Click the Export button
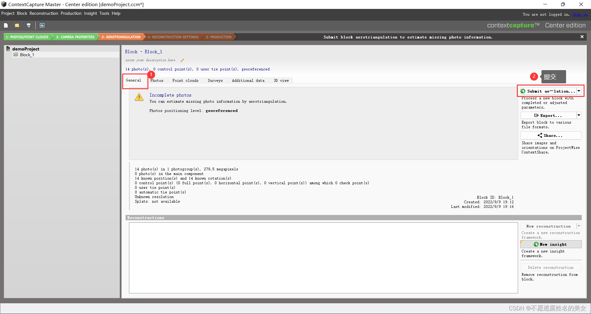The height and width of the screenshot is (314, 591). coord(548,116)
